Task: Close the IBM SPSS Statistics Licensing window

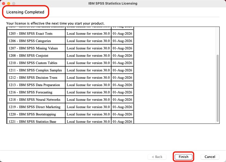Action: click(4, 3)
